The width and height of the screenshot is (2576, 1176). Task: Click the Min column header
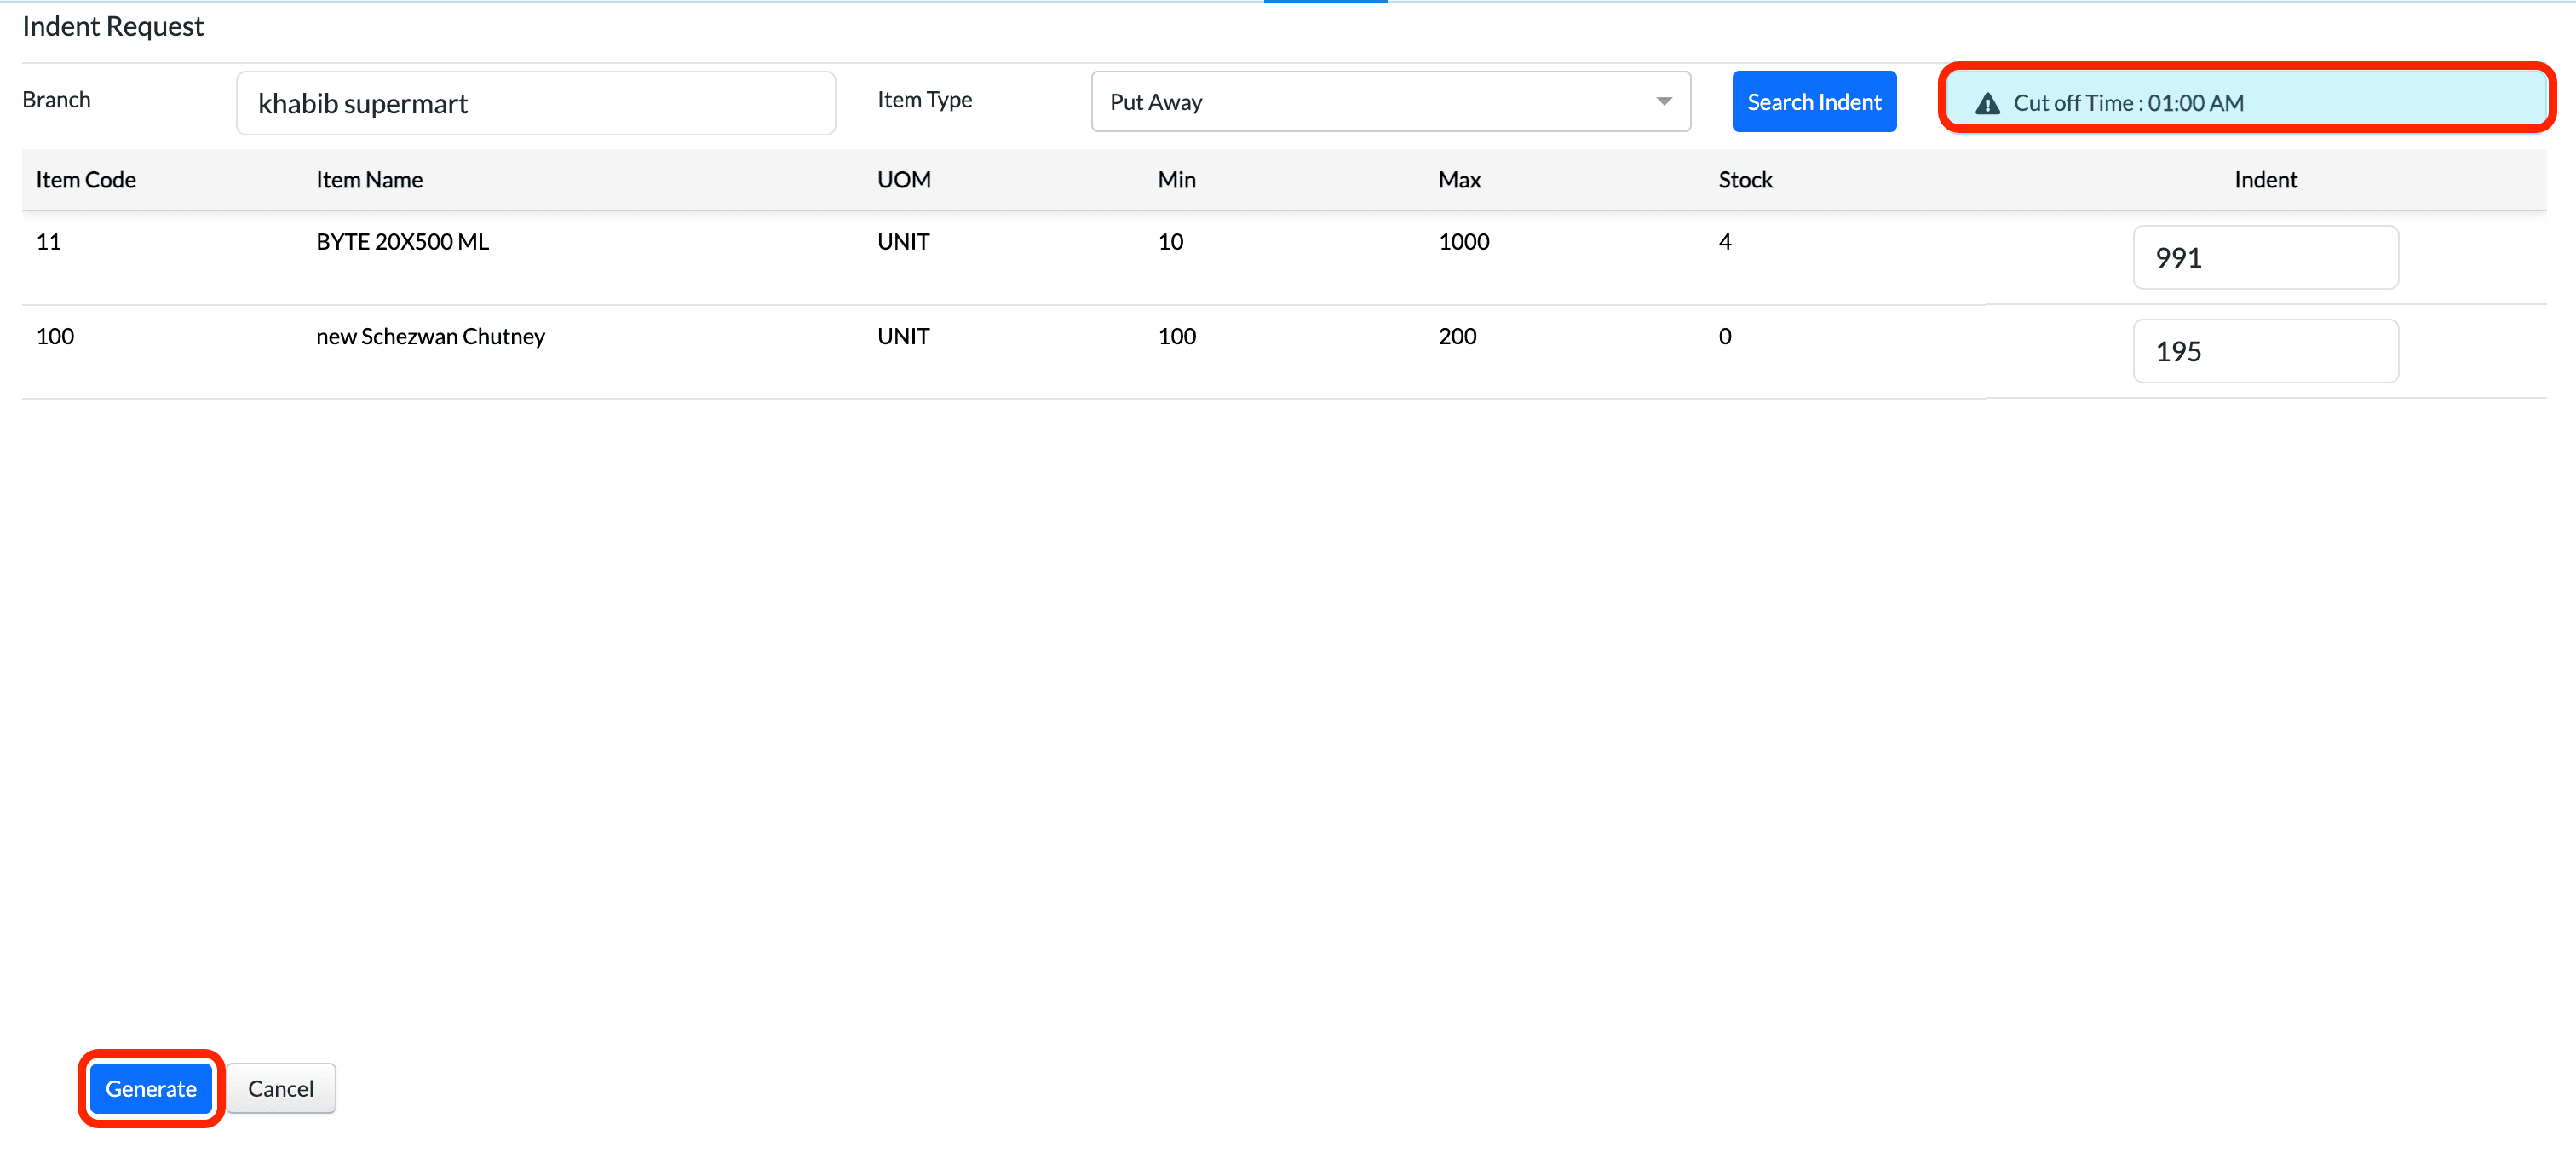1176,180
